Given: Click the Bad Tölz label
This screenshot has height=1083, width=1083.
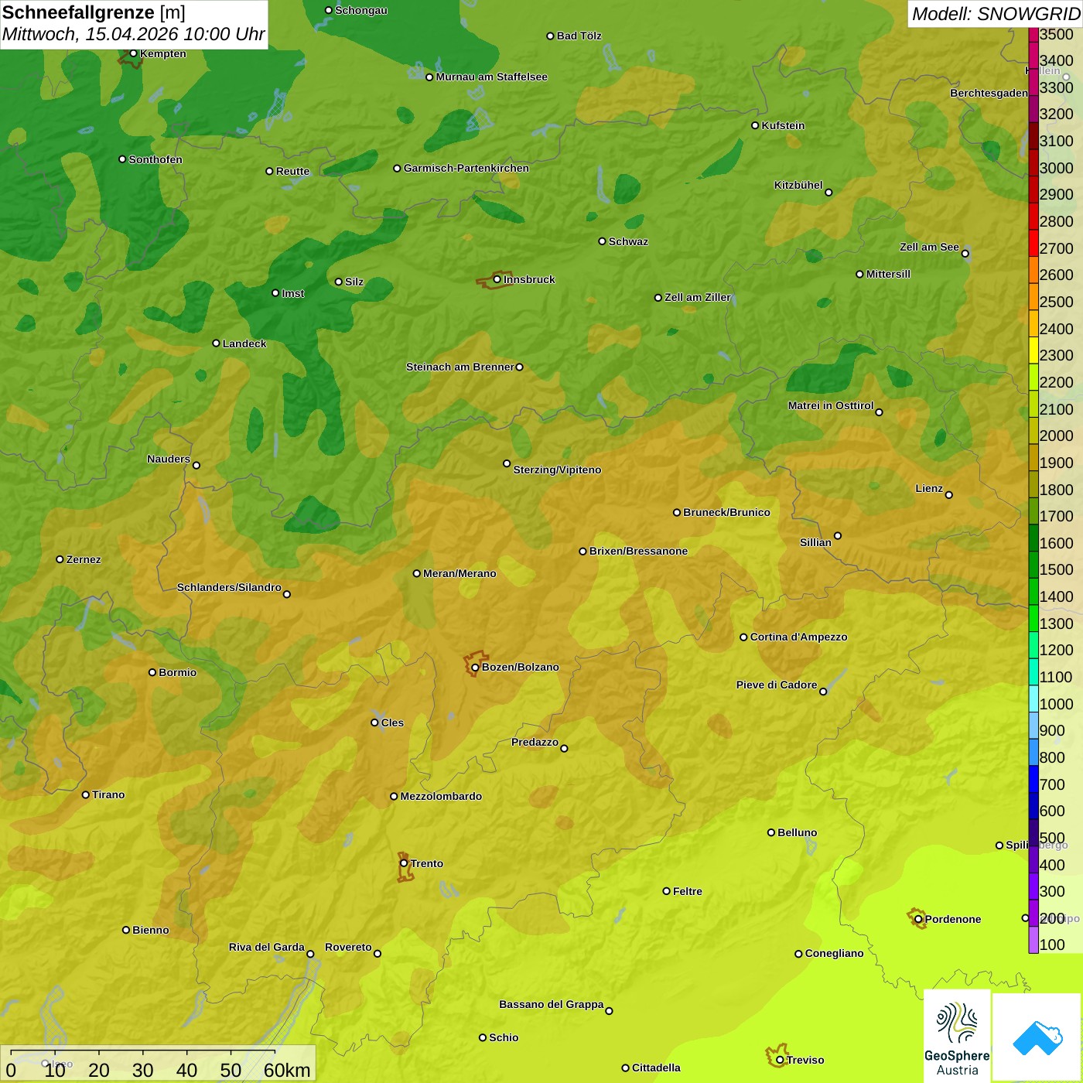Looking at the screenshot, I should (579, 36).
